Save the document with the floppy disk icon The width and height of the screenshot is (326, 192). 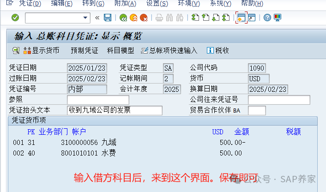[x=108, y=18]
